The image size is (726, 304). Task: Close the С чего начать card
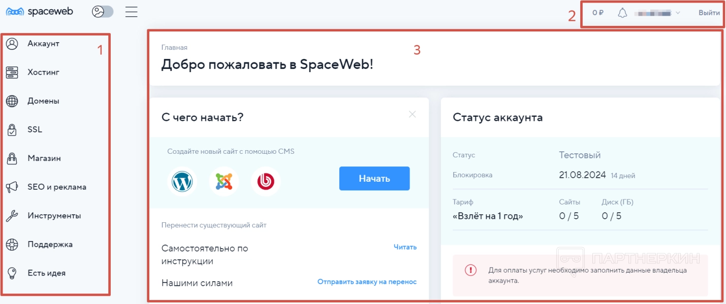click(x=413, y=114)
